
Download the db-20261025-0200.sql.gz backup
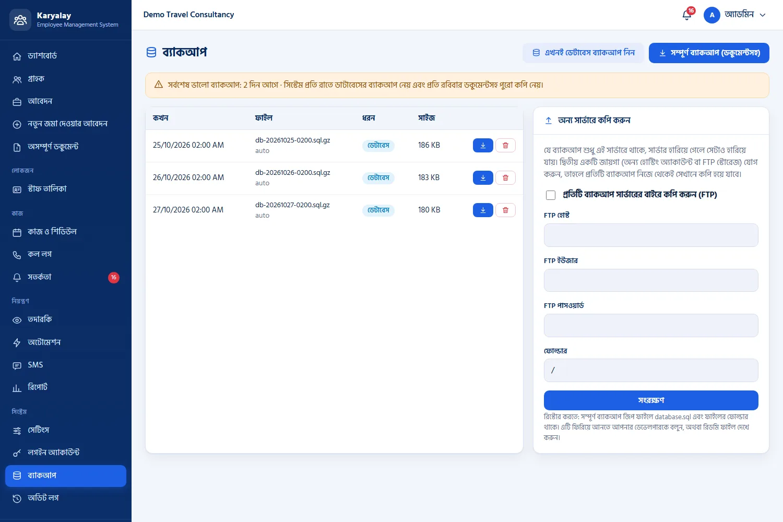coord(483,146)
